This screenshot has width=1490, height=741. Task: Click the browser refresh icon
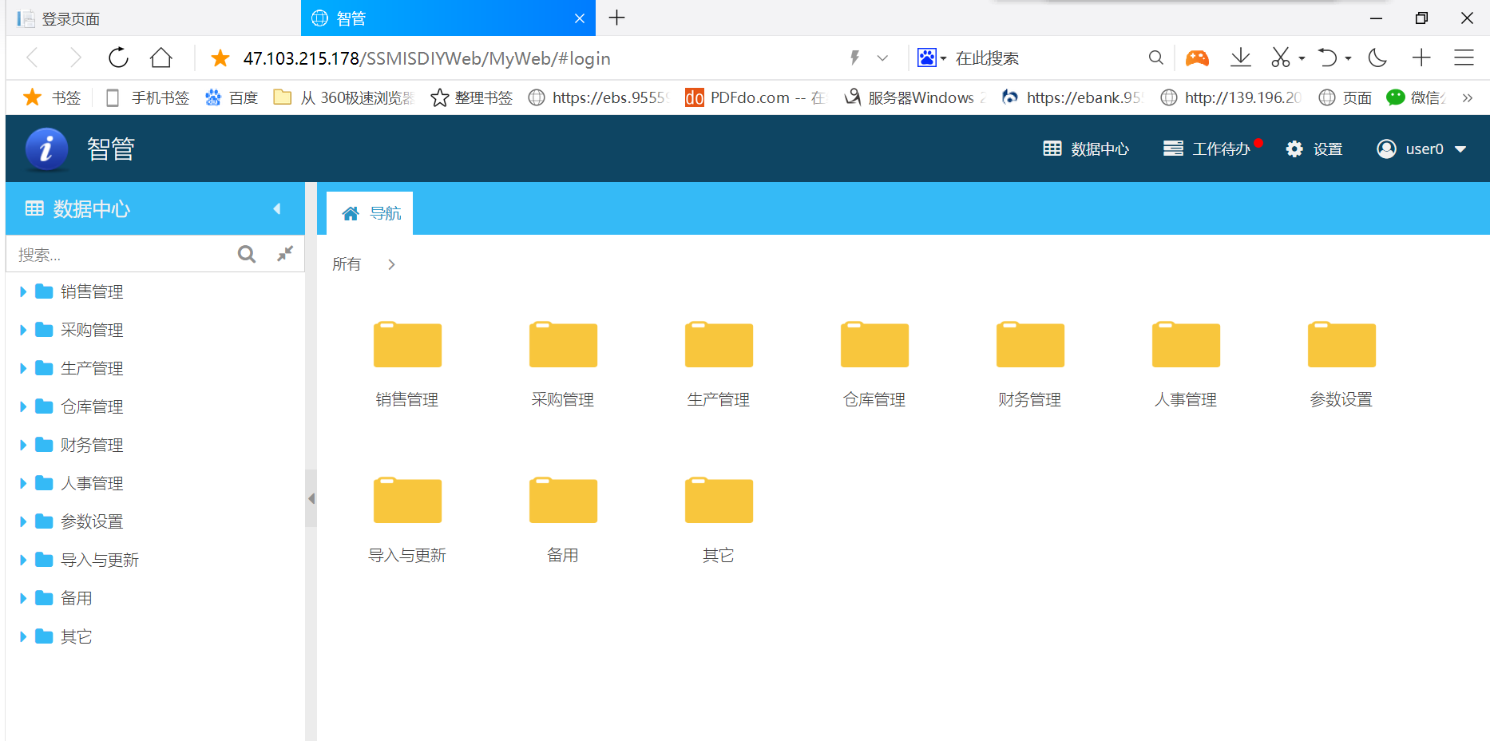(118, 57)
